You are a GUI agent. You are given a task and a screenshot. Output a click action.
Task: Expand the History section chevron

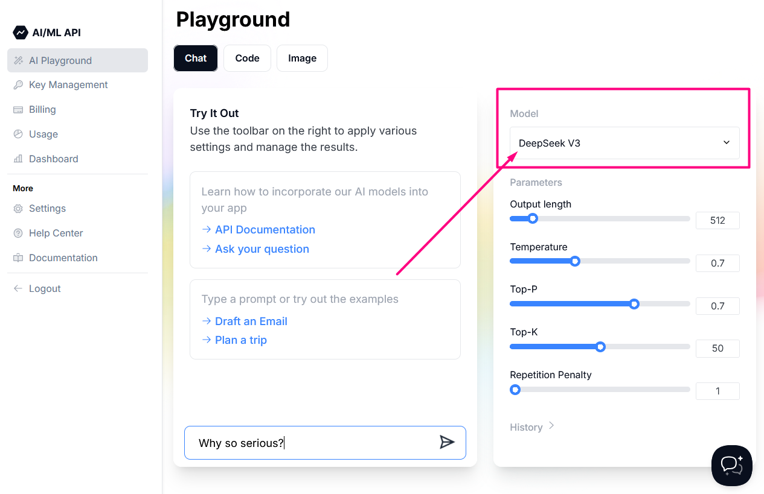coord(551,426)
